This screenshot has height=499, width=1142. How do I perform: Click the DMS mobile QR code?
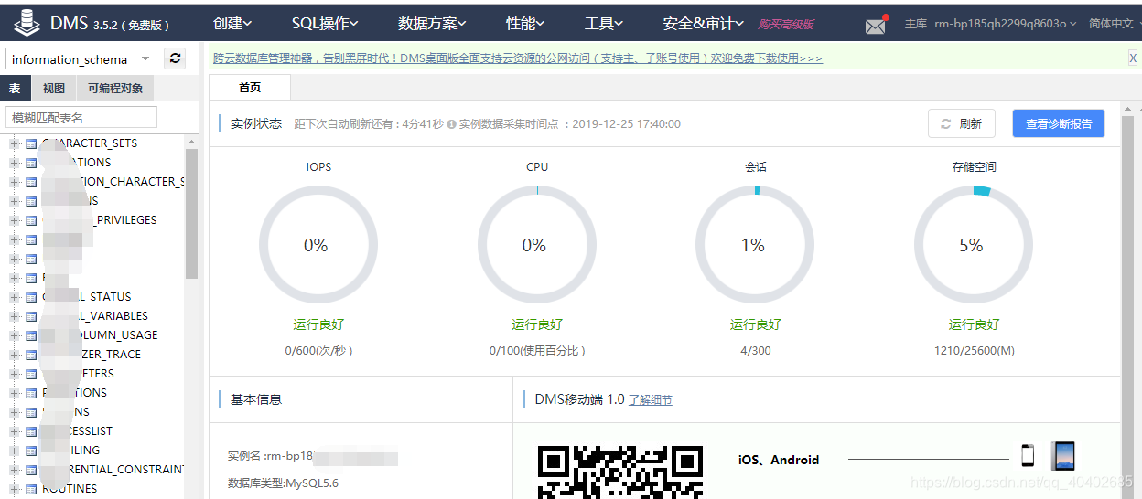[x=620, y=472]
